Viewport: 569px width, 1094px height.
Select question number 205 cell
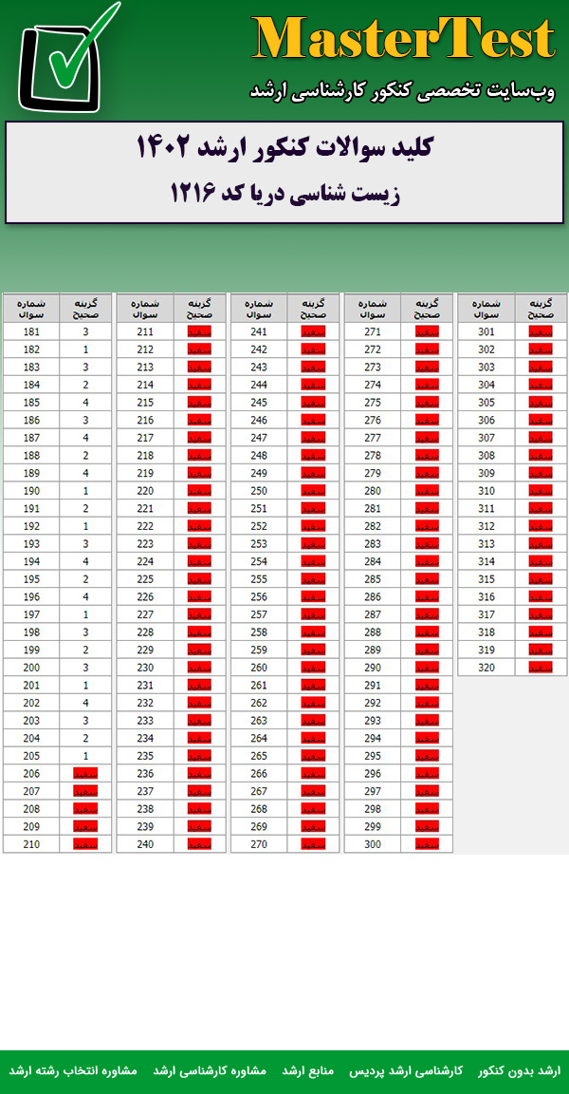point(31,756)
